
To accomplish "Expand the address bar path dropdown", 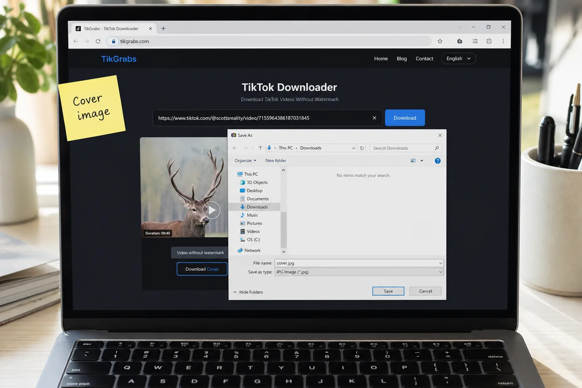I will pyautogui.click(x=354, y=148).
